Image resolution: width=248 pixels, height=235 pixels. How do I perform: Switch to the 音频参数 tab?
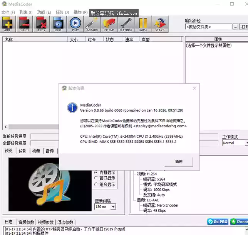(x=26, y=222)
